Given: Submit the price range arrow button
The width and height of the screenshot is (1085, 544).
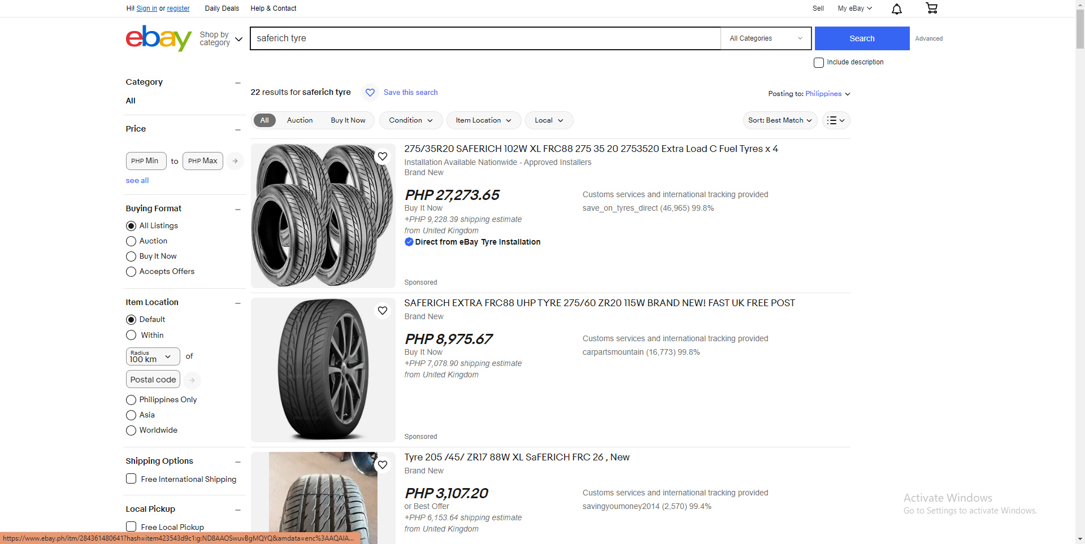Looking at the screenshot, I should tap(235, 161).
